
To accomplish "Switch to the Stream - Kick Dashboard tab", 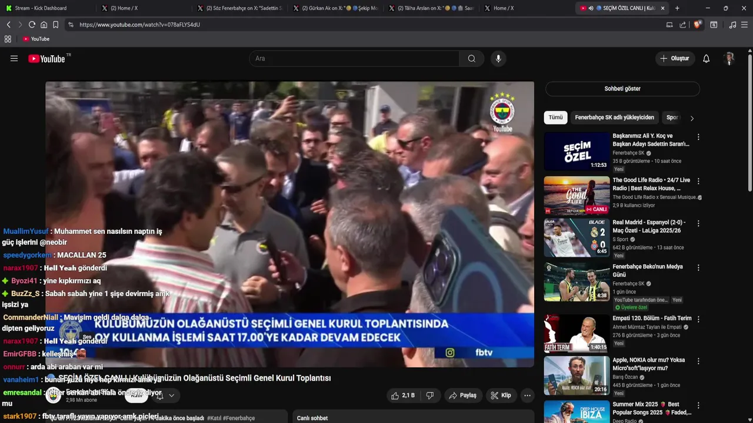I will [48, 8].
